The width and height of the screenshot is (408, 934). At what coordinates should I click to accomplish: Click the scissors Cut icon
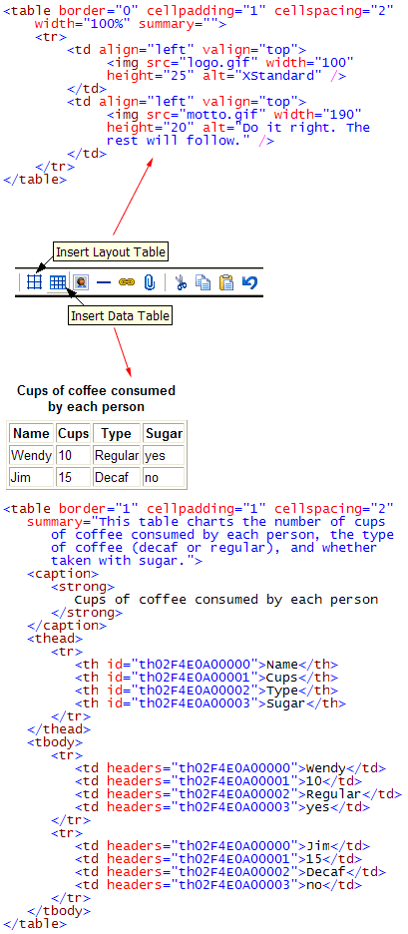click(x=182, y=282)
